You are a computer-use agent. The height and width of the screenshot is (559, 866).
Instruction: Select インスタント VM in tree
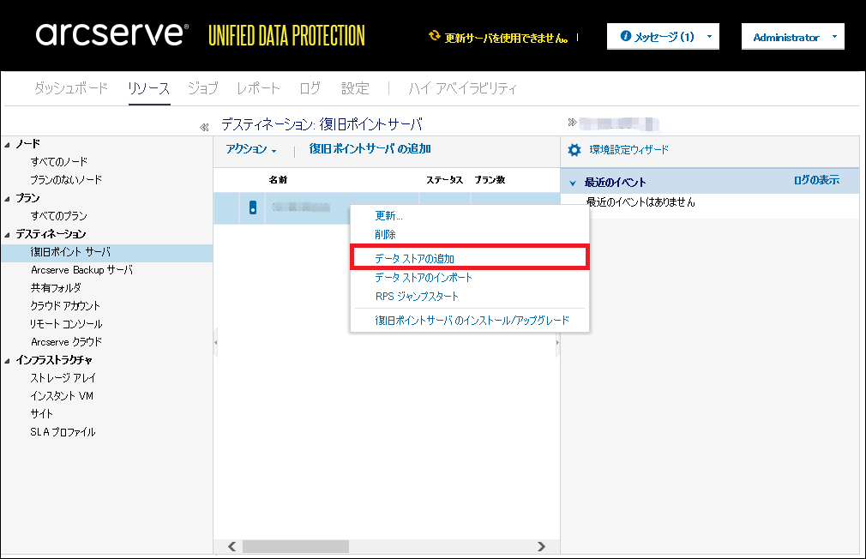[x=62, y=396]
